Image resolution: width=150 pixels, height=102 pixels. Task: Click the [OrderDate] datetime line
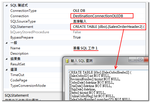[92, 83]
